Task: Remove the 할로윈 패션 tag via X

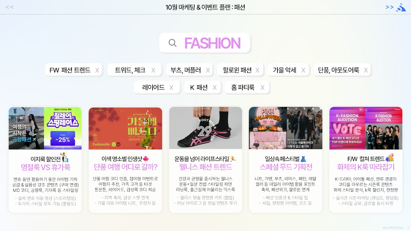Action: 257,70
